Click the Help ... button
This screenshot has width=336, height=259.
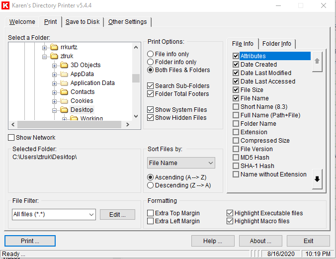click(x=213, y=241)
